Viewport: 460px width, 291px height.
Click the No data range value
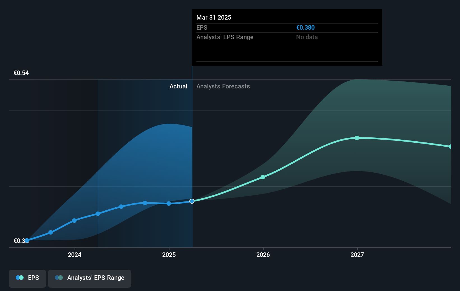point(307,37)
